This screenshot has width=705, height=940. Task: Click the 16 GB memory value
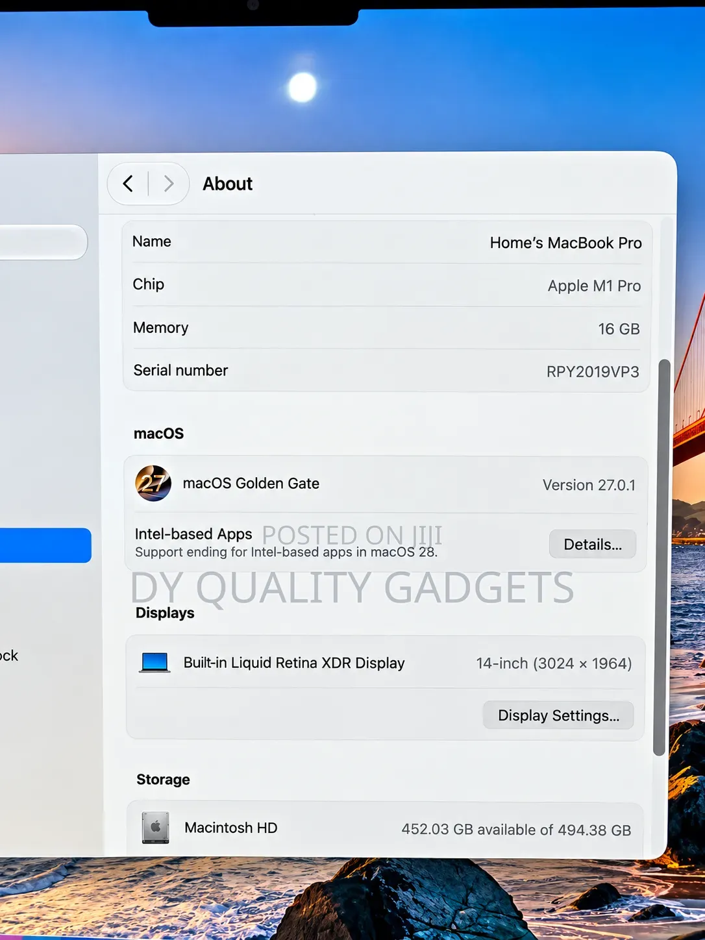619,329
